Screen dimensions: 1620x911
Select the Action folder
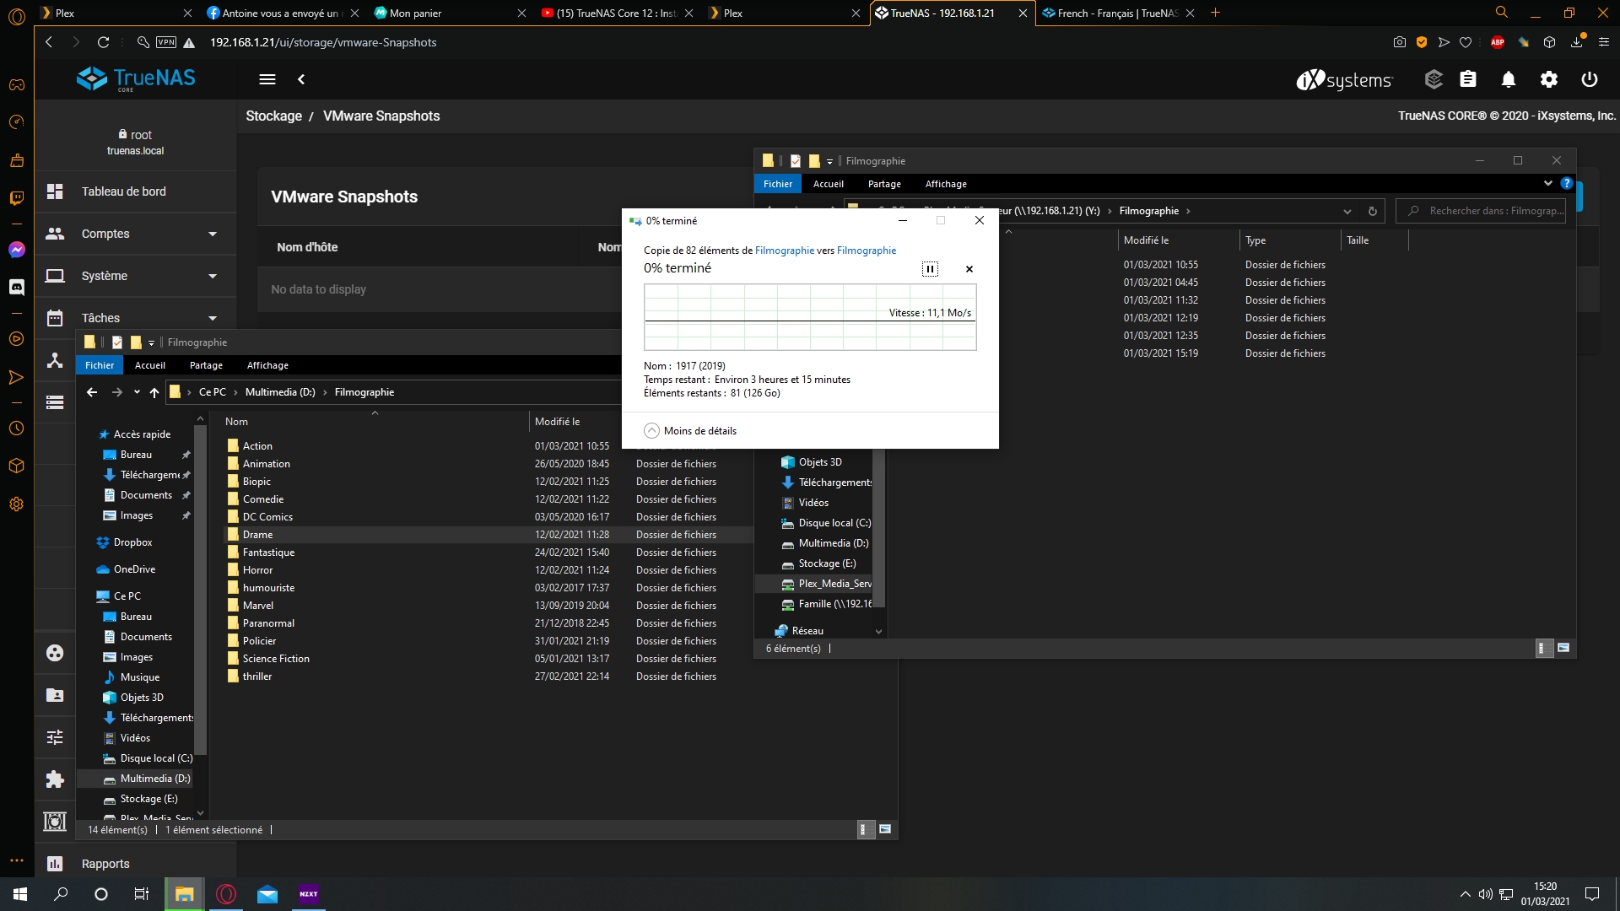click(x=257, y=446)
